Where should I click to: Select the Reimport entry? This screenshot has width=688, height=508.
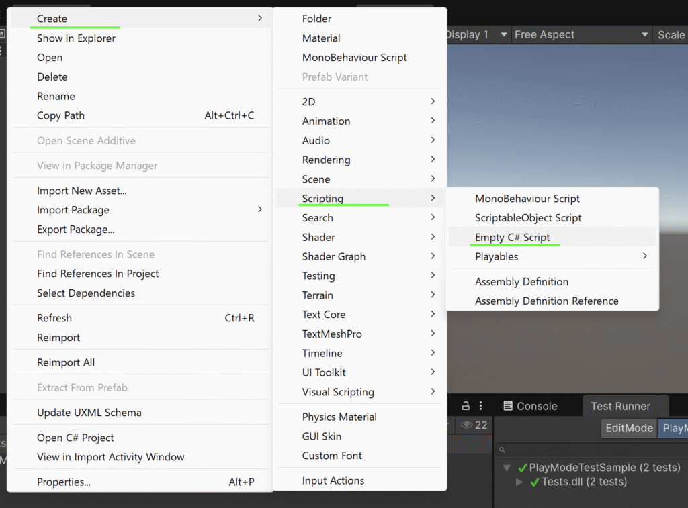(140, 337)
